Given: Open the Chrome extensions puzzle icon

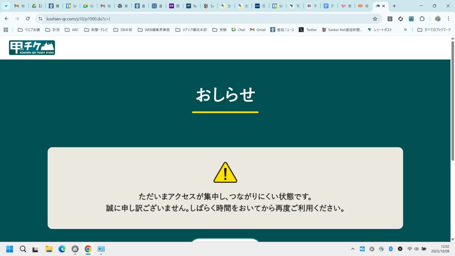Looking at the screenshot, I should pyautogui.click(x=422, y=19).
